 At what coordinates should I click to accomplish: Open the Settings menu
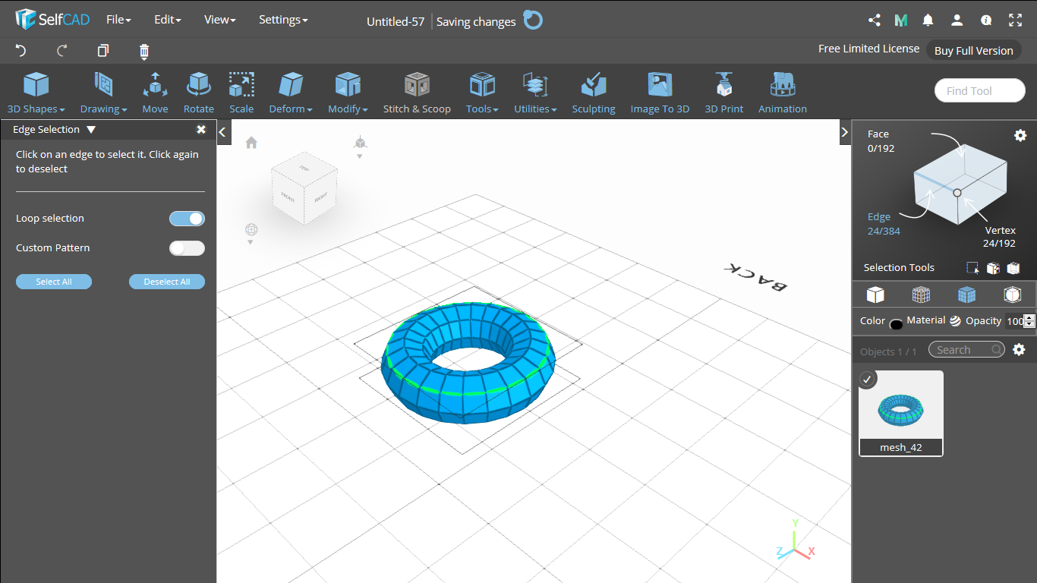click(283, 20)
